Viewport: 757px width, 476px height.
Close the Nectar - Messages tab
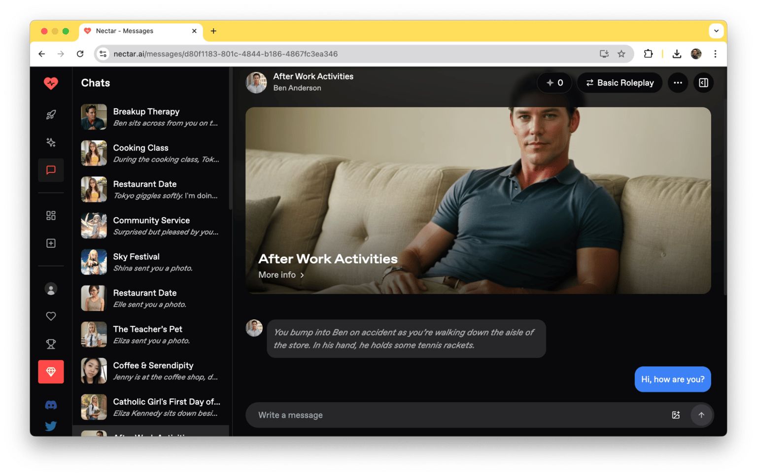[194, 31]
